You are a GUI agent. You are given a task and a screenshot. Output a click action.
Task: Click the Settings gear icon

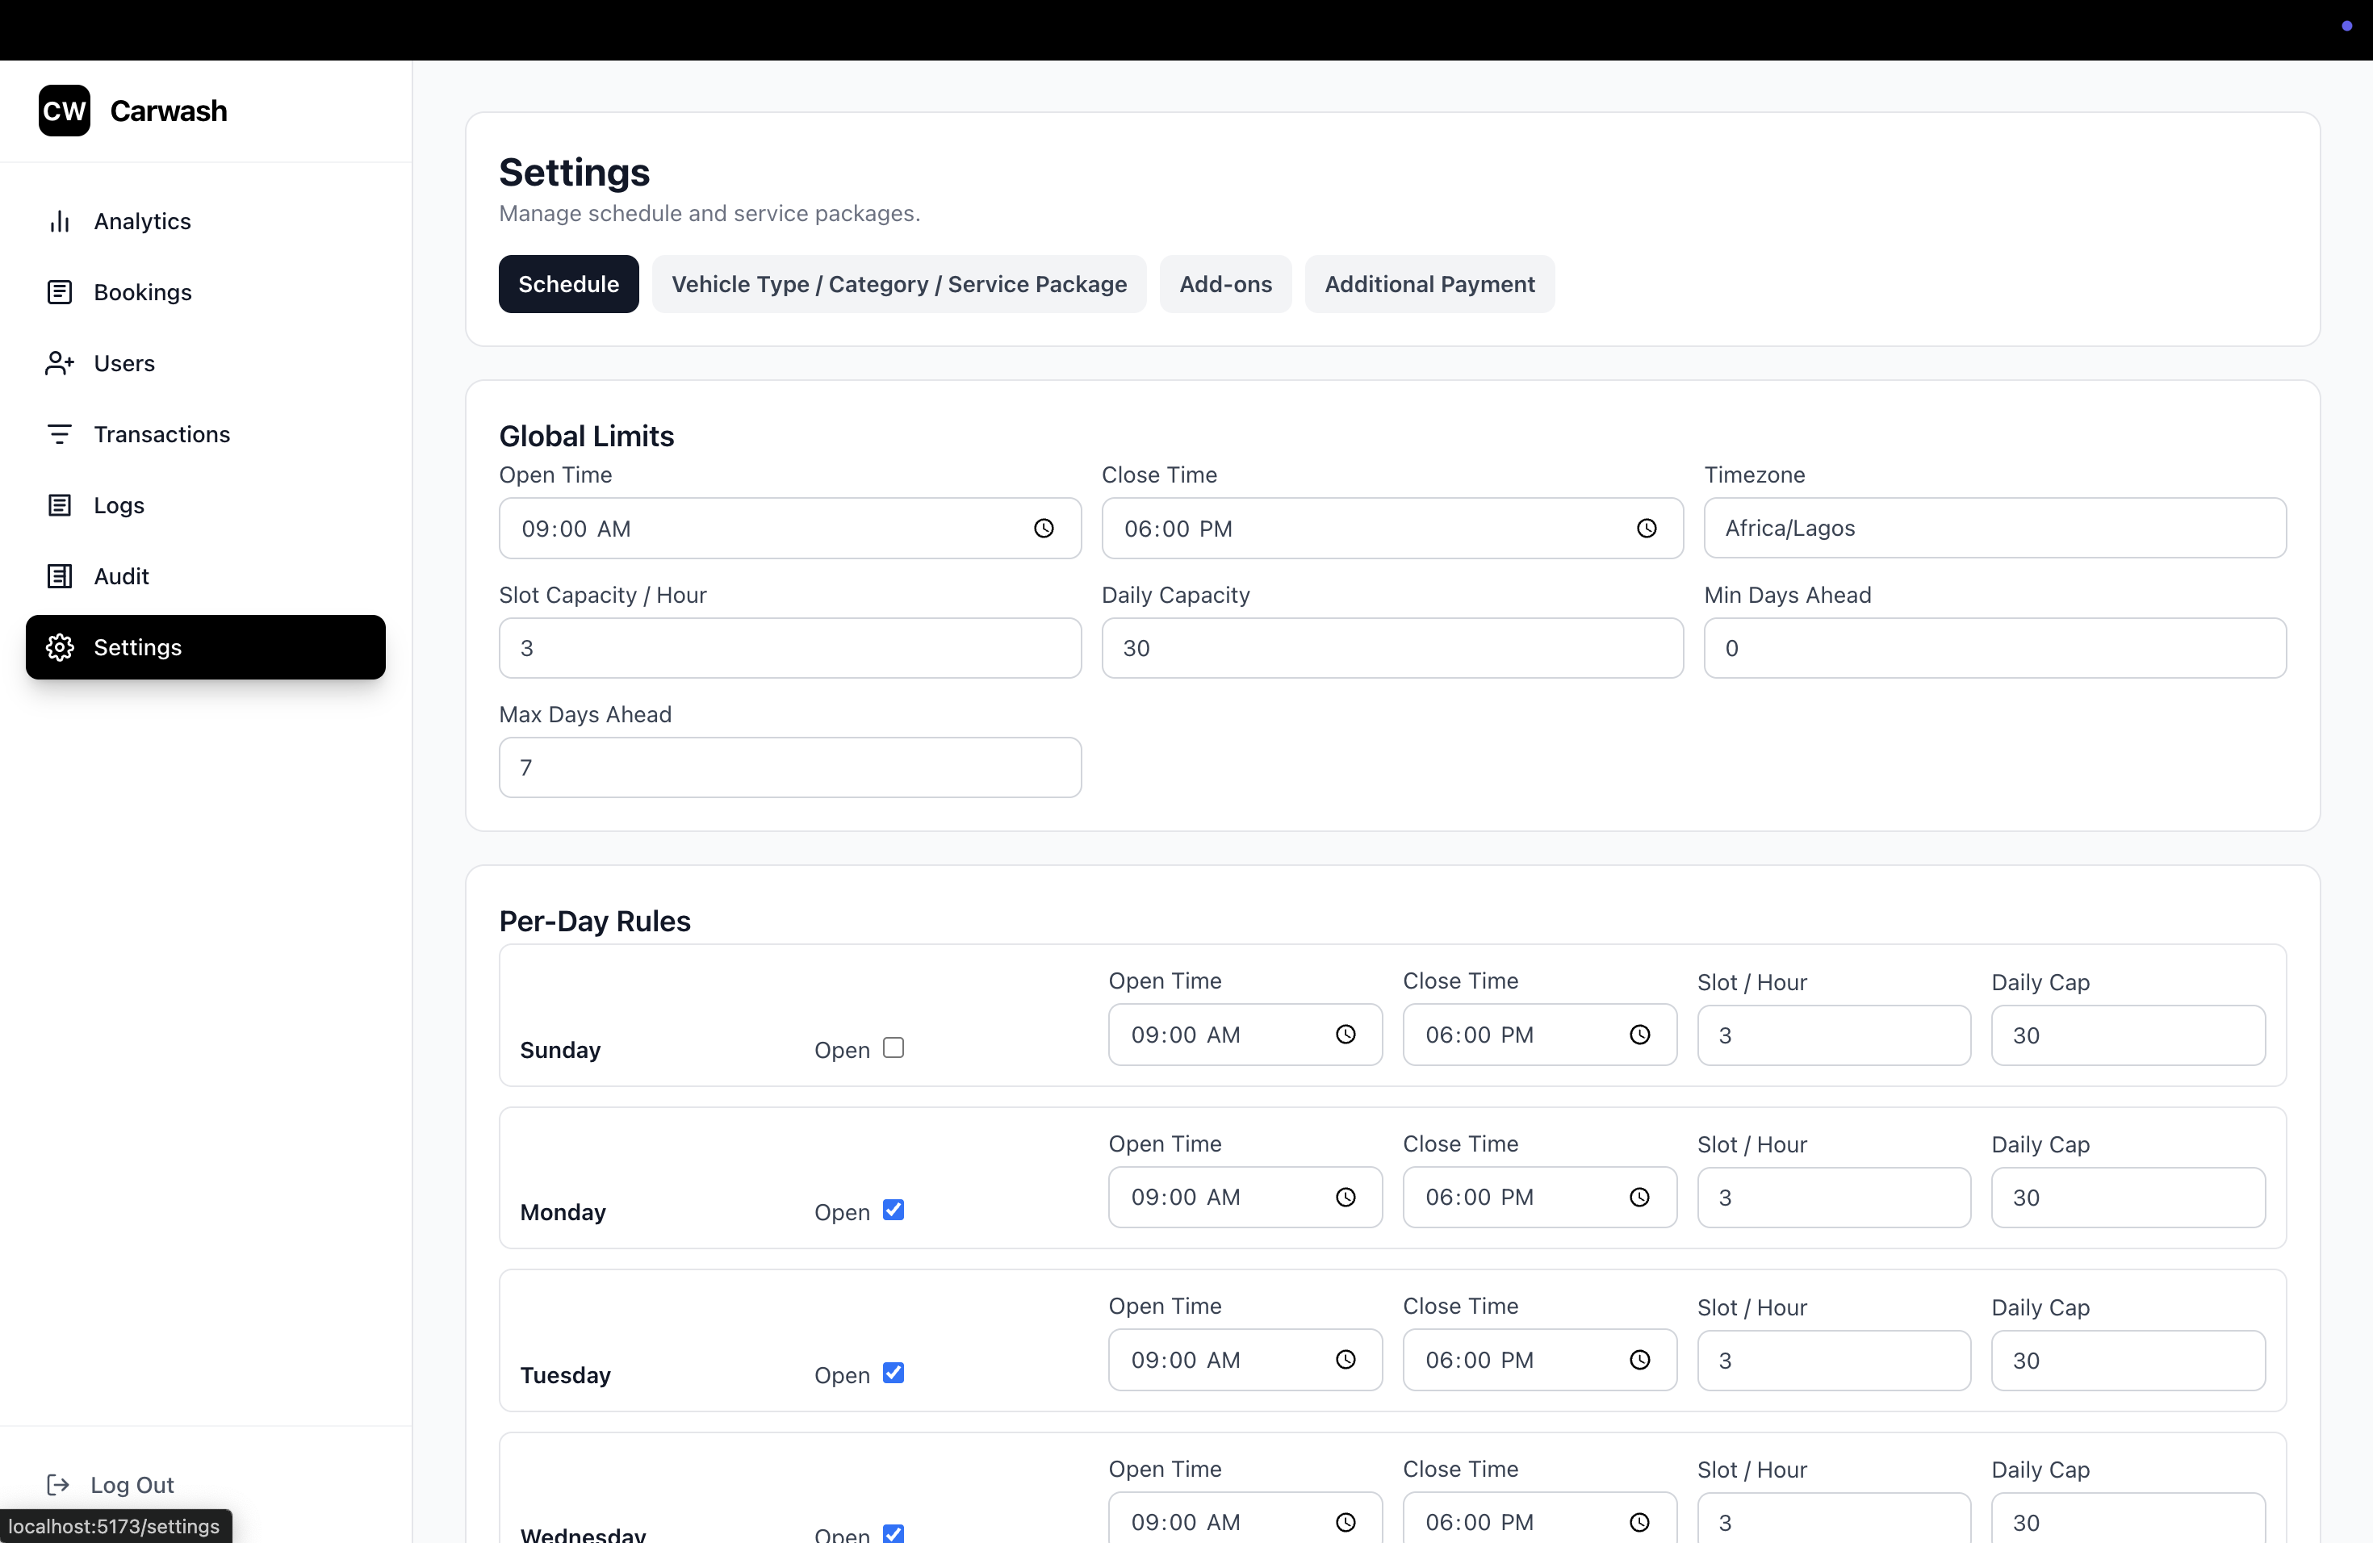[60, 647]
